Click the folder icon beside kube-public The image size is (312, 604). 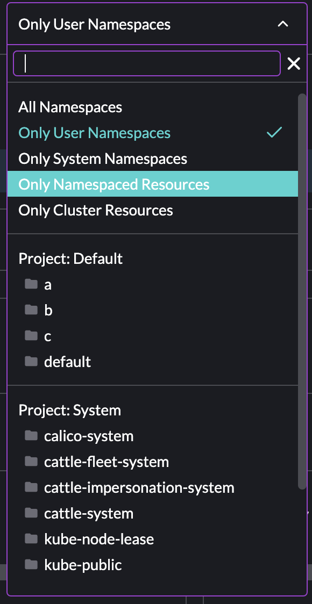pyautogui.click(x=31, y=565)
